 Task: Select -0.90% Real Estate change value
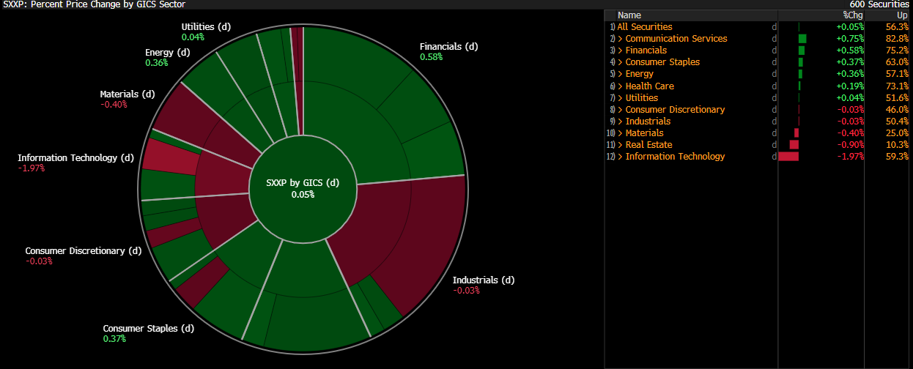[x=851, y=145]
